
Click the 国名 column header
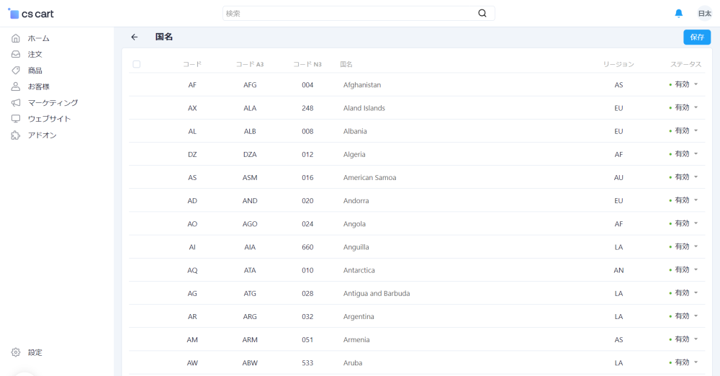pyautogui.click(x=346, y=64)
